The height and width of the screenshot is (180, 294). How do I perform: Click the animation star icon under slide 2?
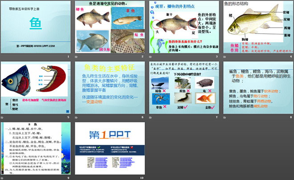pos(76,57)
